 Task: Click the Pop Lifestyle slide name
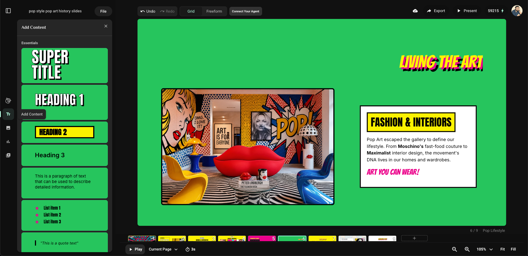point(494,231)
